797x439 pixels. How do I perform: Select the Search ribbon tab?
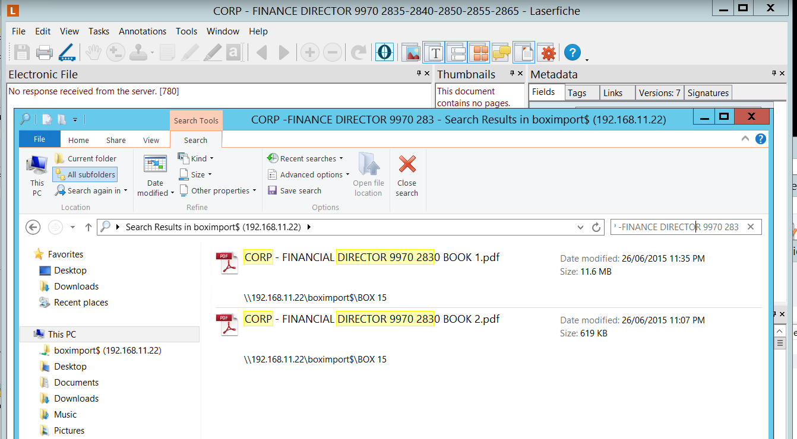point(195,140)
